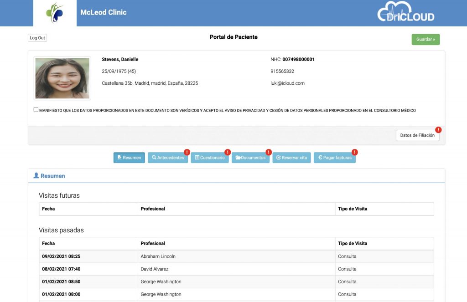Click the DriCloud logo in header

pyautogui.click(x=405, y=12)
